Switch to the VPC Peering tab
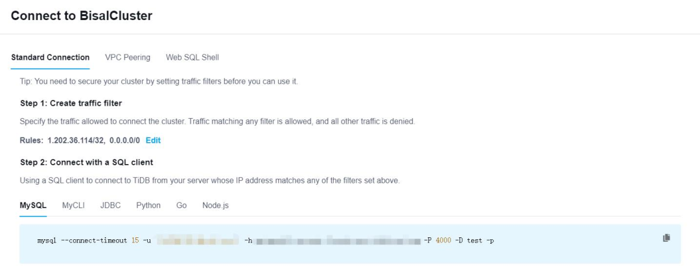 tap(128, 58)
